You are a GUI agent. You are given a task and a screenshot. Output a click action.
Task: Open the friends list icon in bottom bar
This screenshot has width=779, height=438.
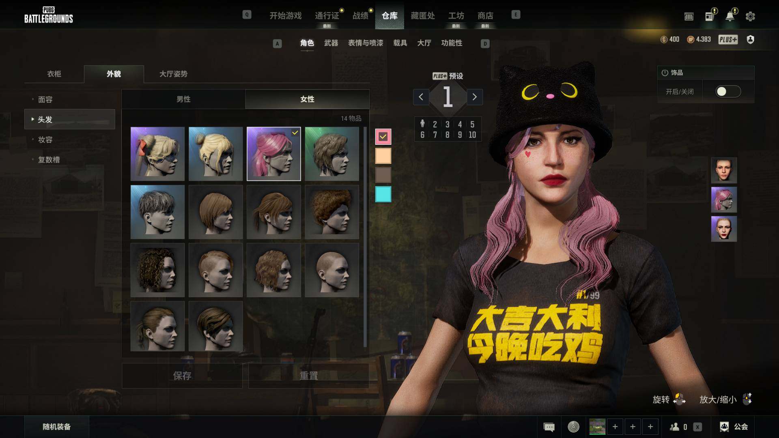[x=674, y=427]
